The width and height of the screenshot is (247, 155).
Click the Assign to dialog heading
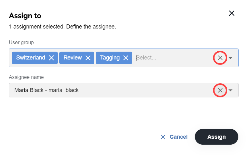click(x=25, y=16)
